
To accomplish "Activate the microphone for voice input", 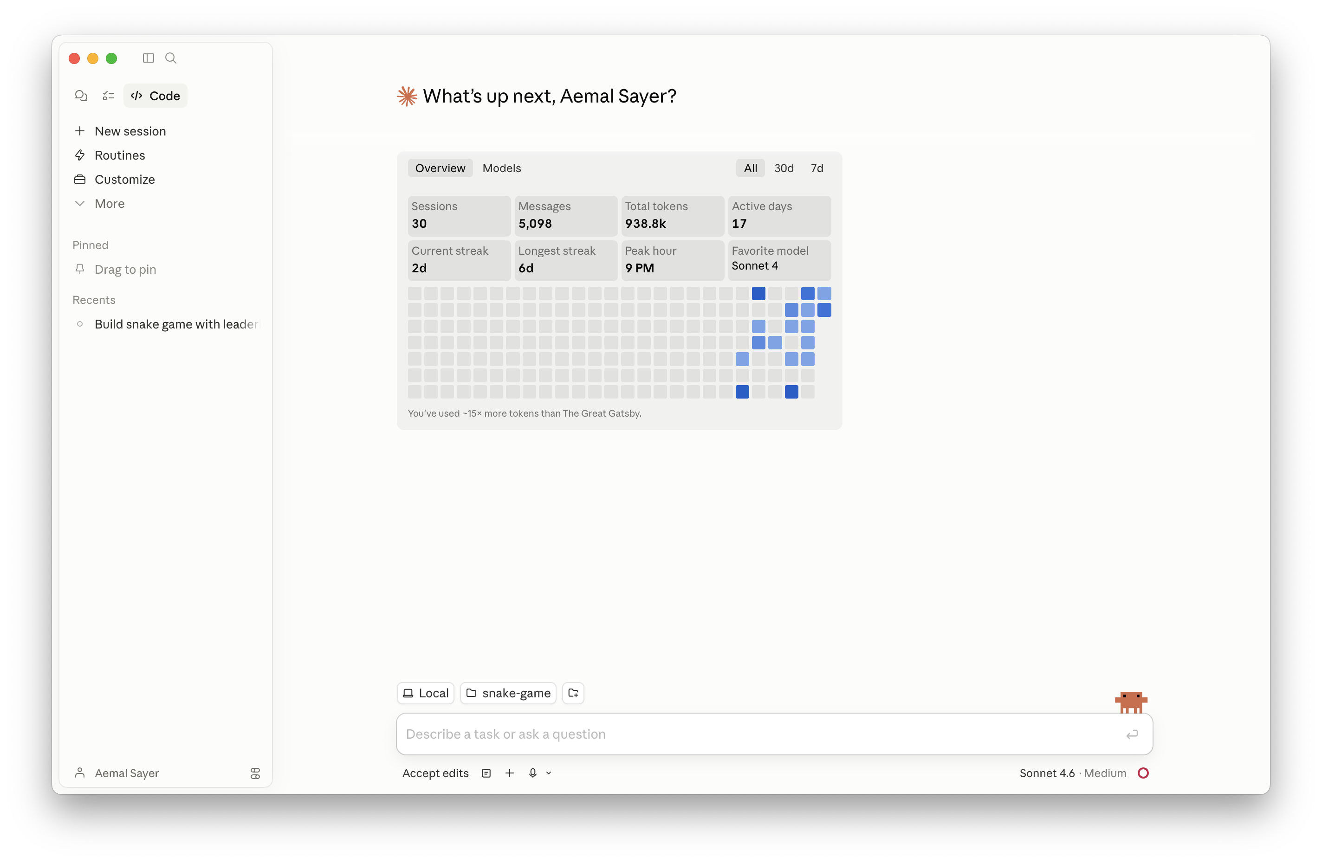I will [533, 773].
